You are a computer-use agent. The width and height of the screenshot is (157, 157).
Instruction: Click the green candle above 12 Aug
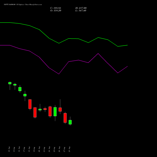(x=10, y=83)
